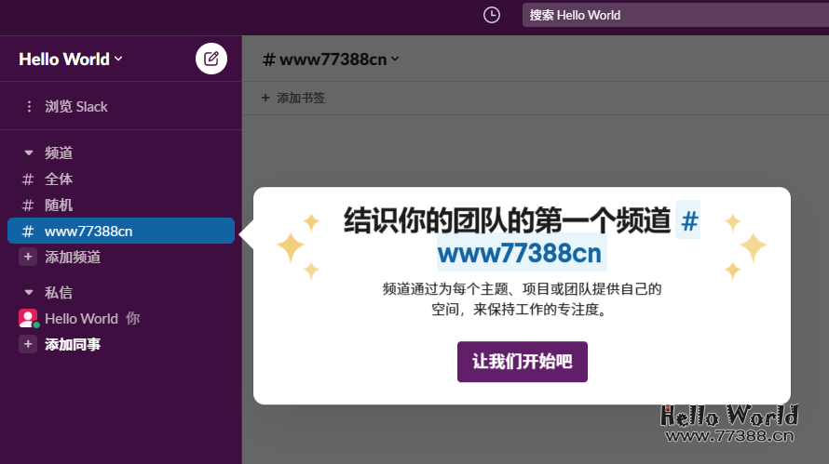Click 添加频道 link
The height and width of the screenshot is (464, 829).
pos(73,257)
